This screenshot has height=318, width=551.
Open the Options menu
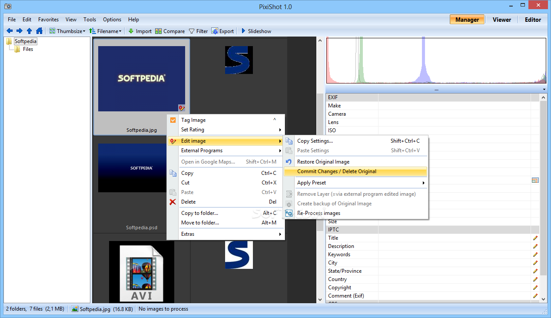point(112,20)
